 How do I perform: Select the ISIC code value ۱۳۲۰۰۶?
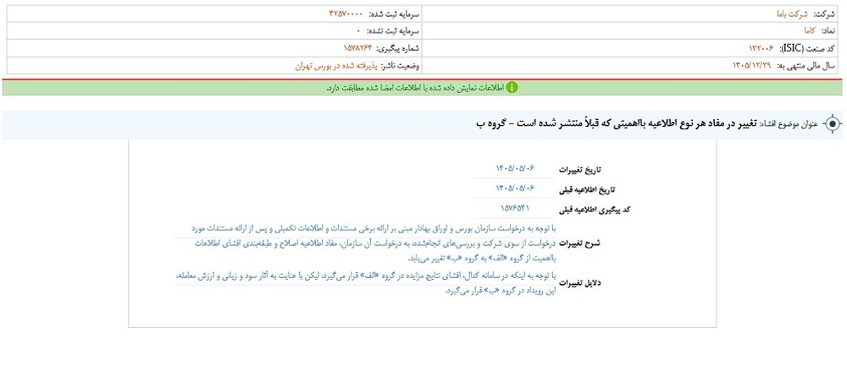(761, 49)
